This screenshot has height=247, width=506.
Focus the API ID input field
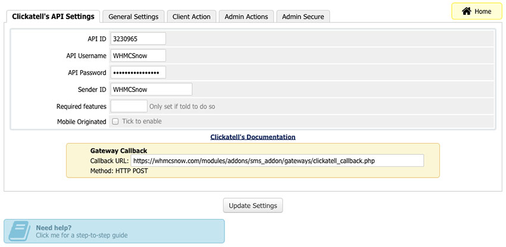[x=138, y=39]
